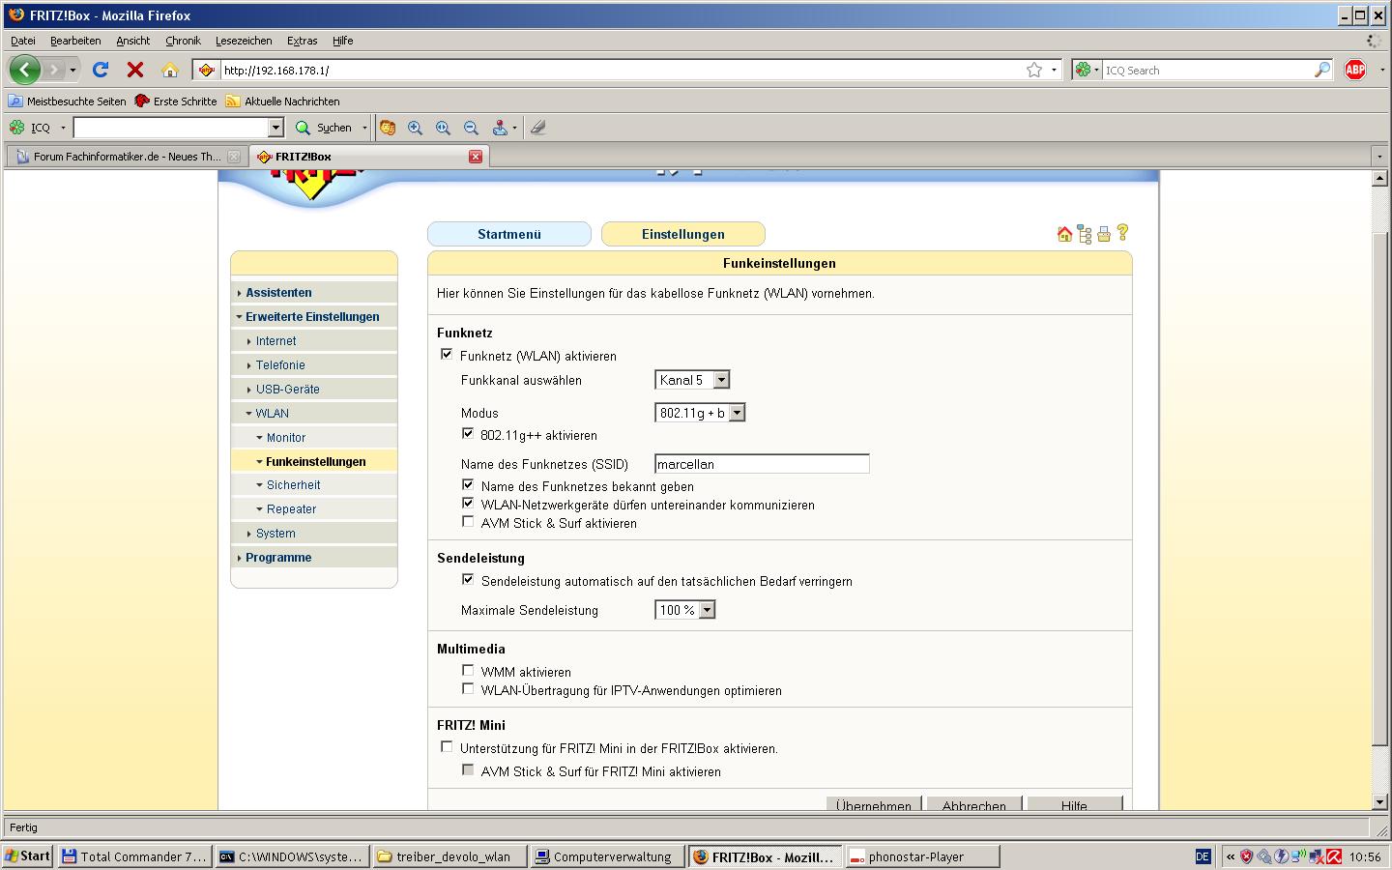1392x870 pixels.
Task: Click the FRITZ!Box print page icon
Action: pos(1104,234)
